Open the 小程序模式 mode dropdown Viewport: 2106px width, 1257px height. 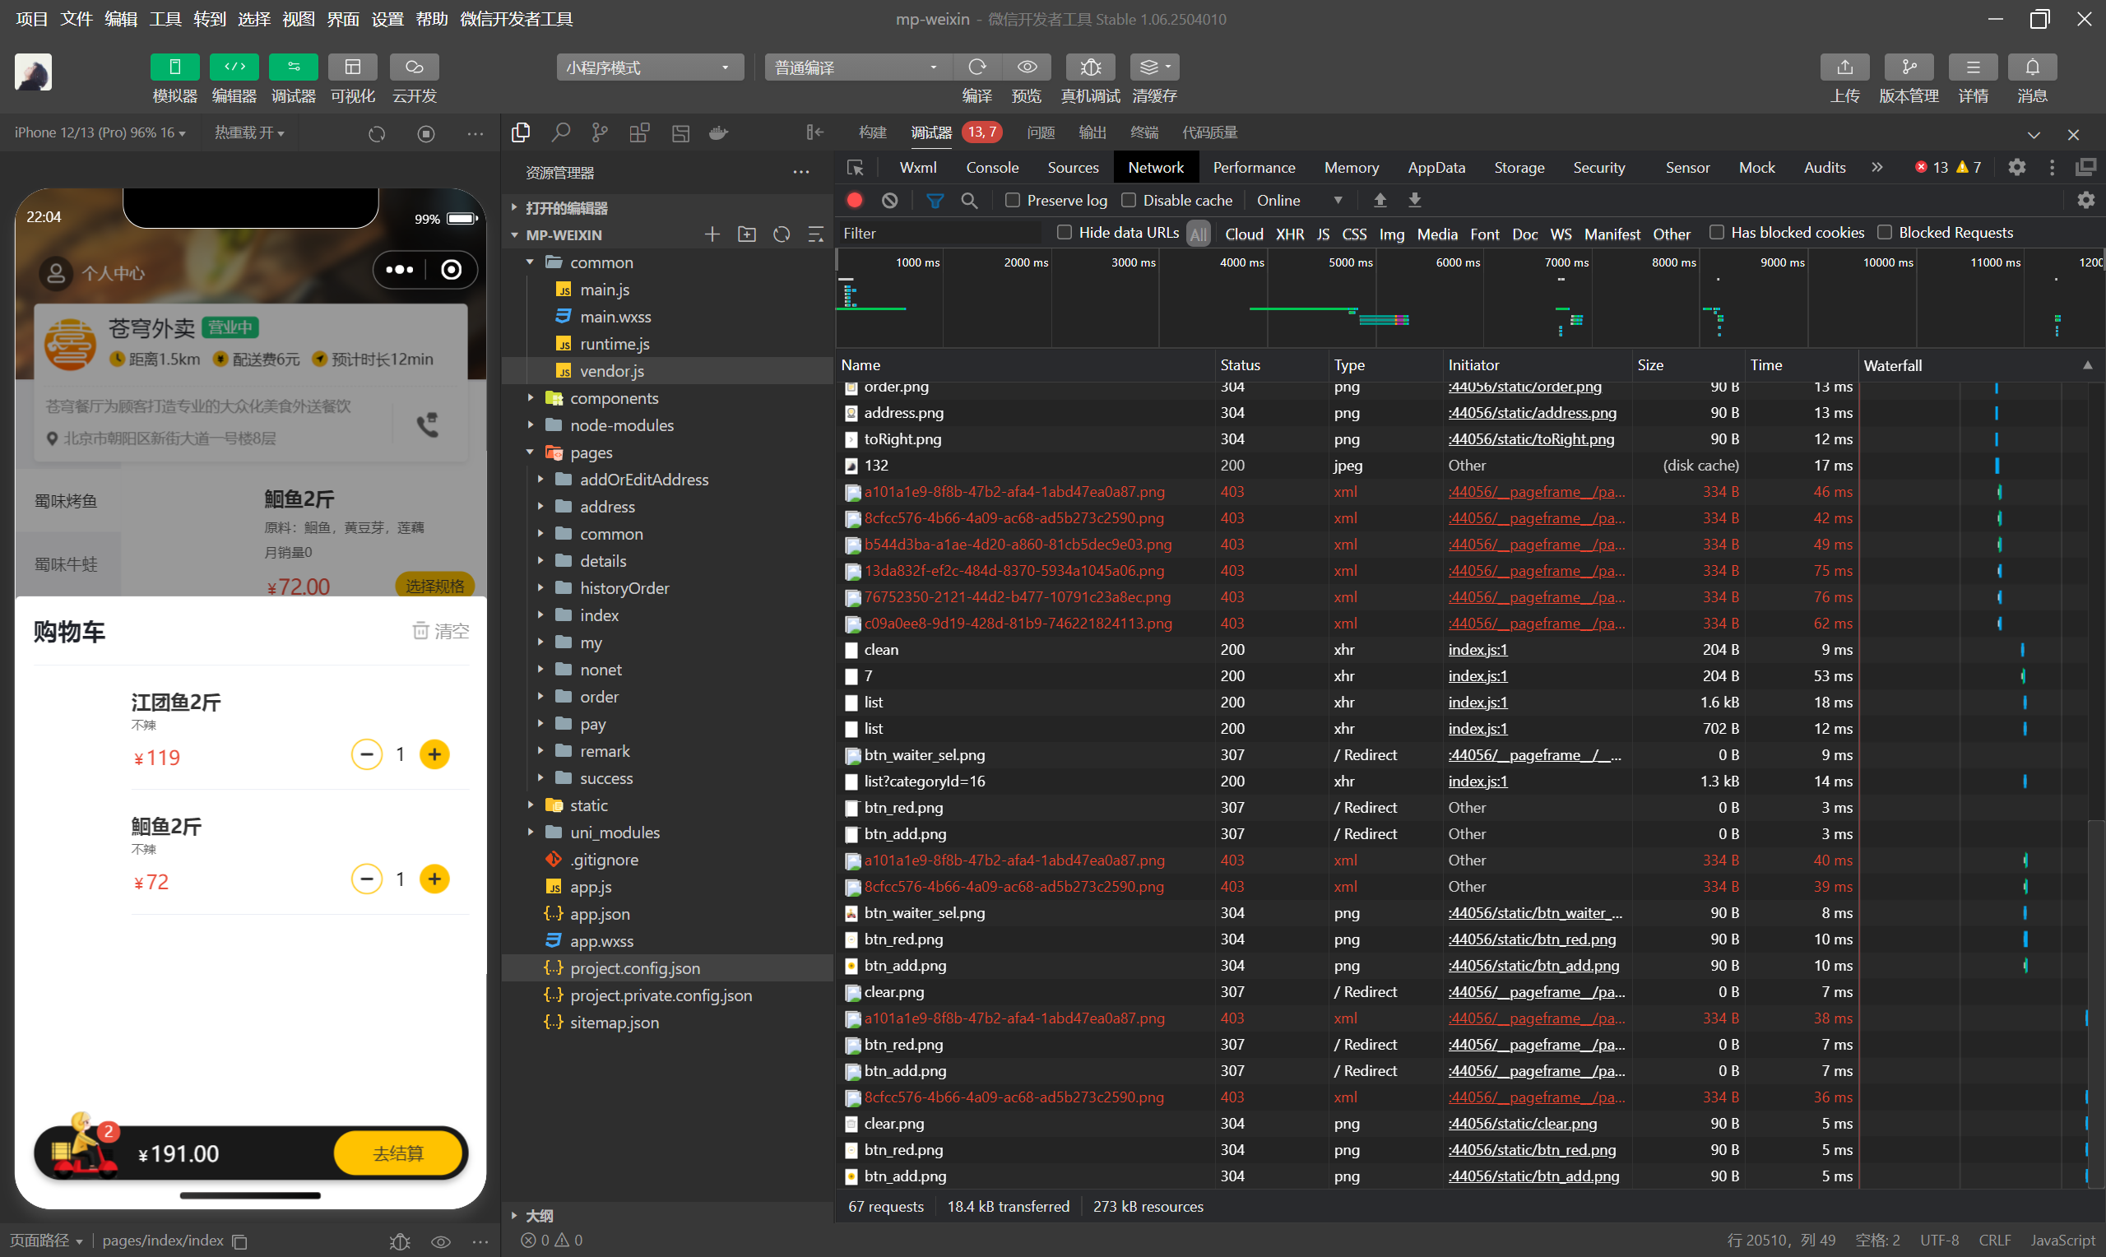(650, 67)
